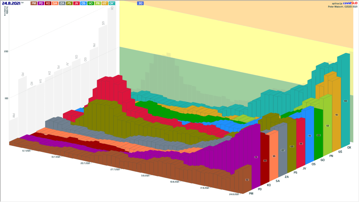Select the green GO region chip

[90, 3]
